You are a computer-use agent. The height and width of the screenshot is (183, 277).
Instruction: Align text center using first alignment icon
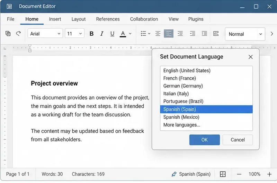[158, 34]
